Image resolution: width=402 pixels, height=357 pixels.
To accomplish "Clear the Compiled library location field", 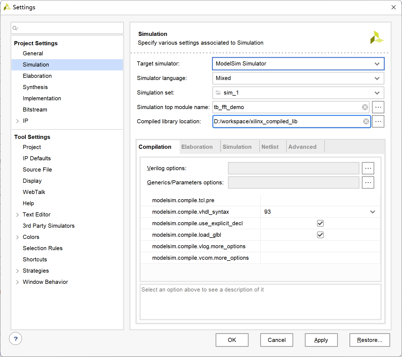I will [366, 121].
